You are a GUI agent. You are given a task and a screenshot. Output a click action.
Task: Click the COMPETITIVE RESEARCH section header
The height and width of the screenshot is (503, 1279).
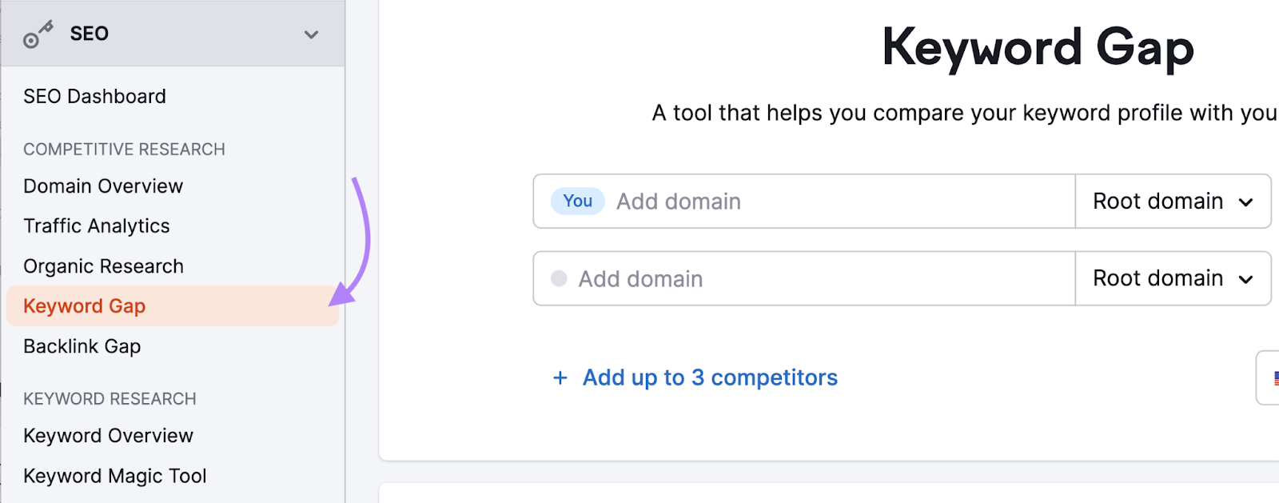[124, 149]
